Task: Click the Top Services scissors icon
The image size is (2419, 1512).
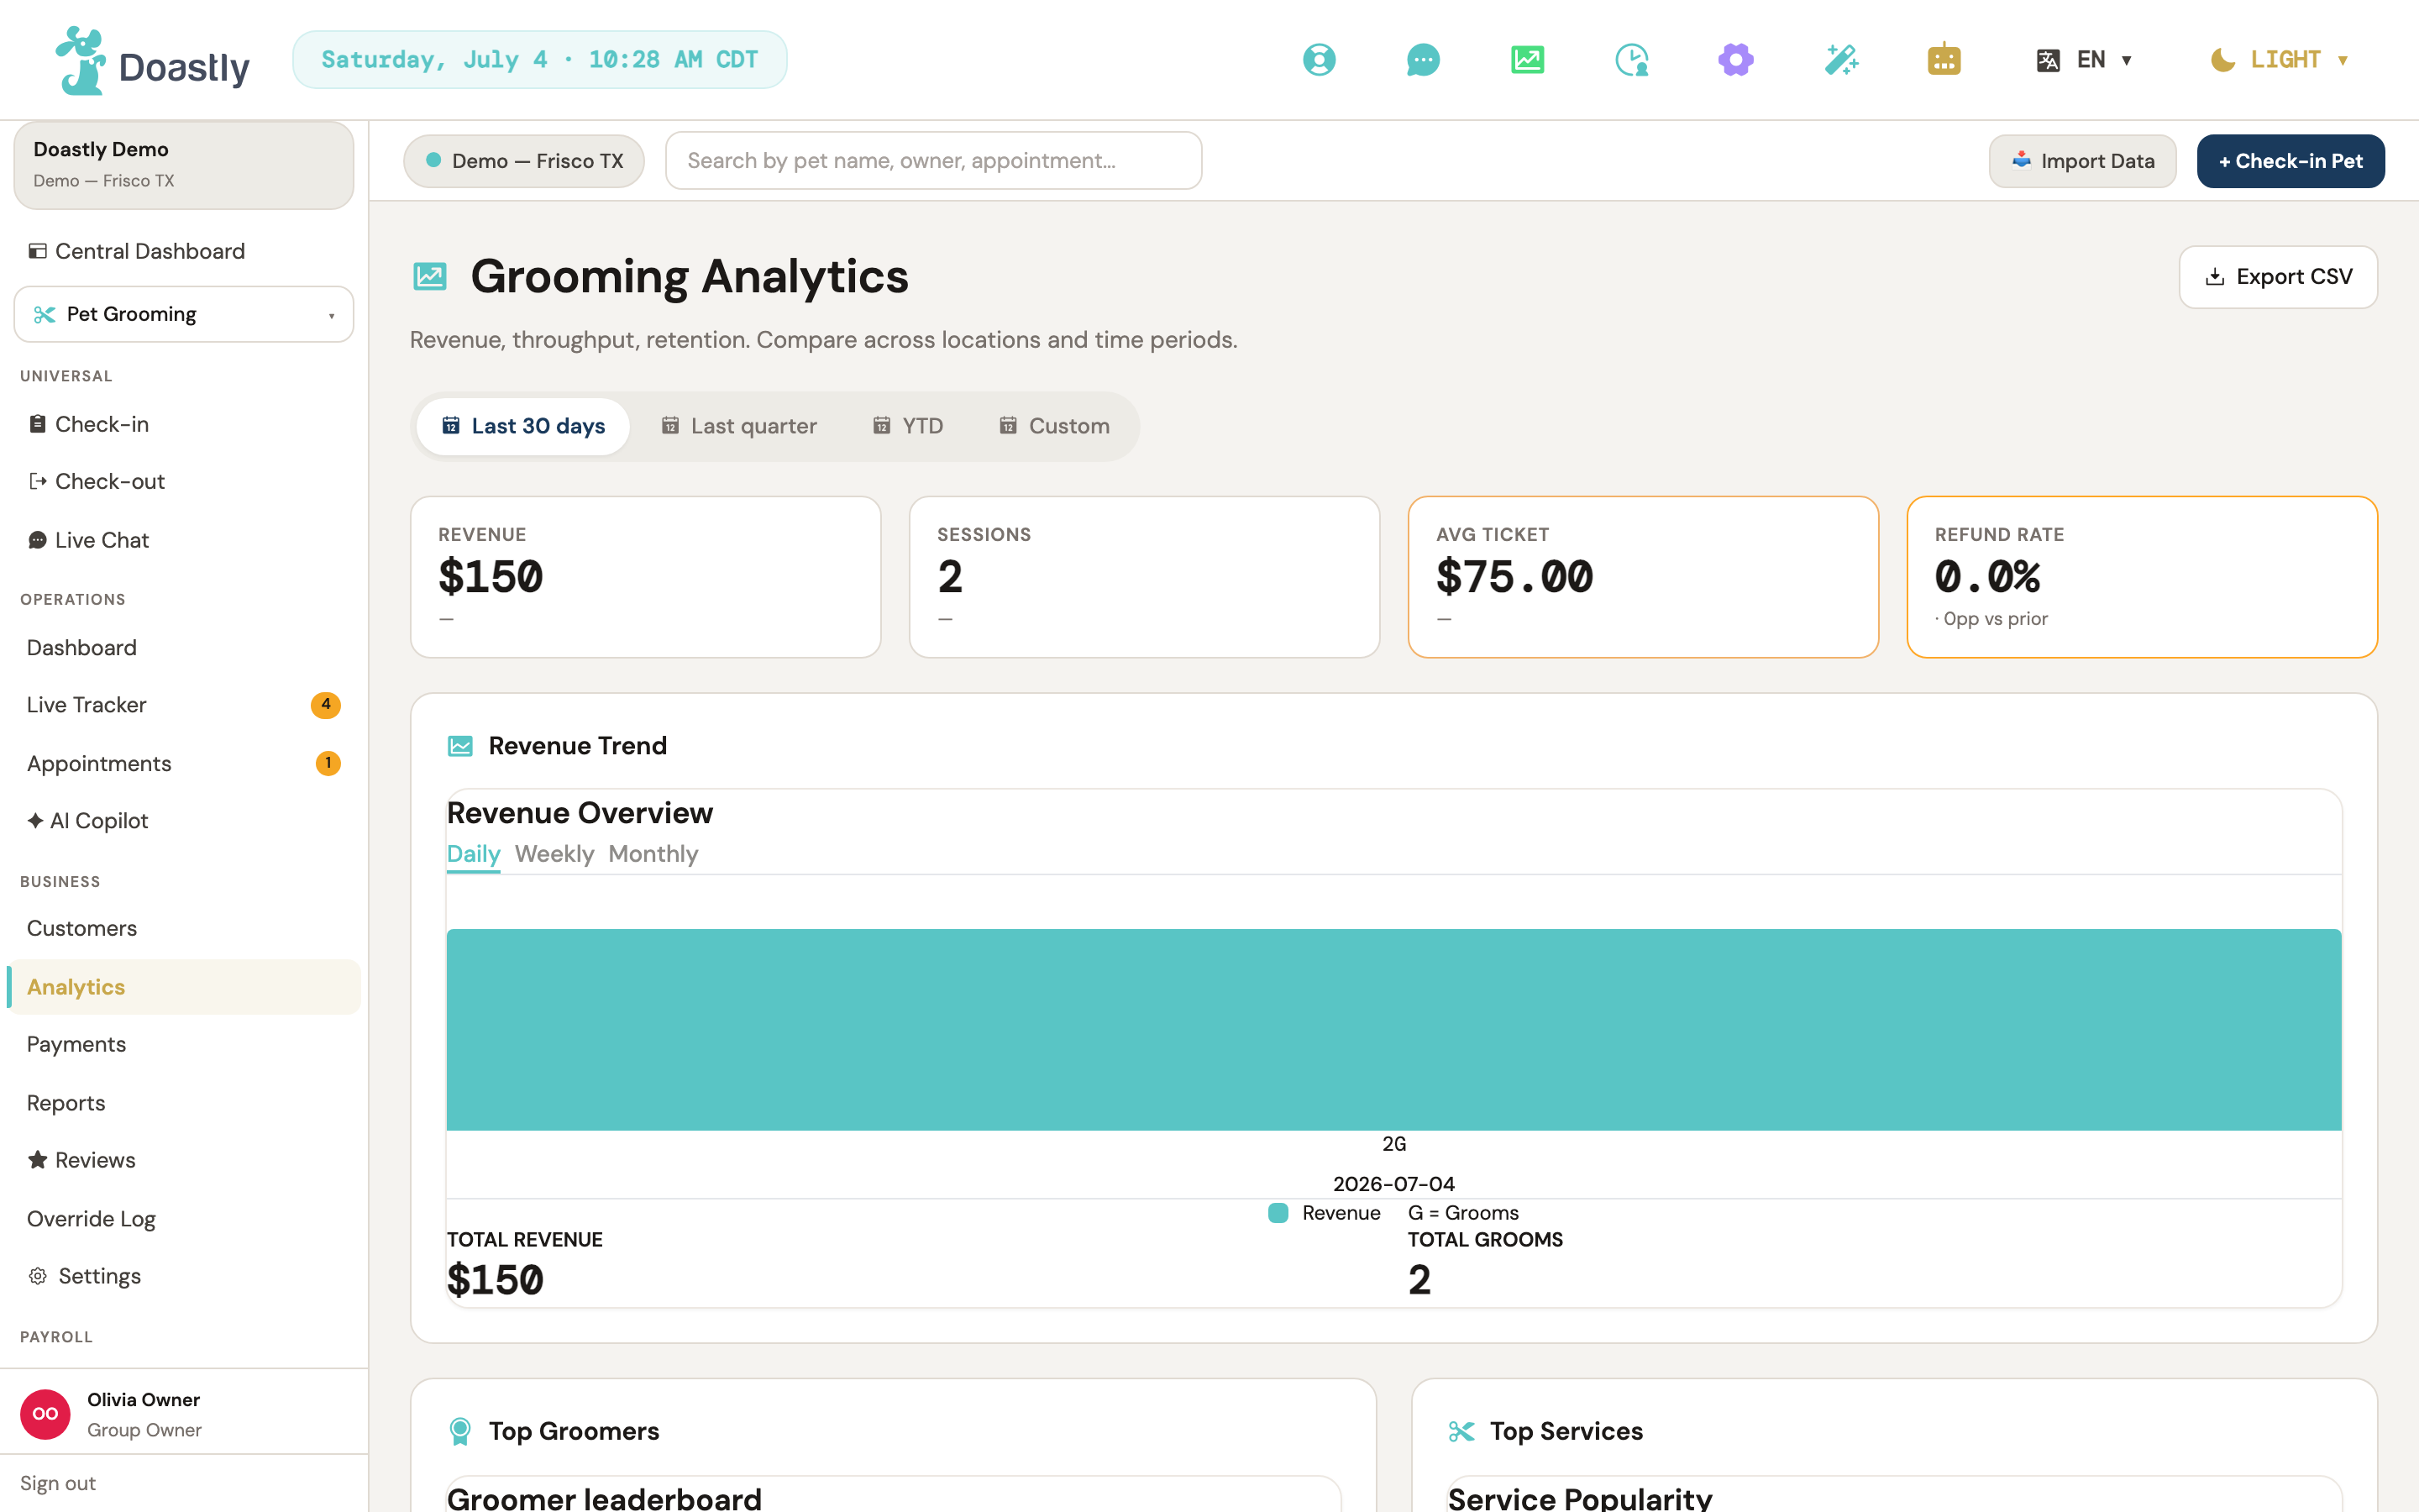Action: 1461,1431
